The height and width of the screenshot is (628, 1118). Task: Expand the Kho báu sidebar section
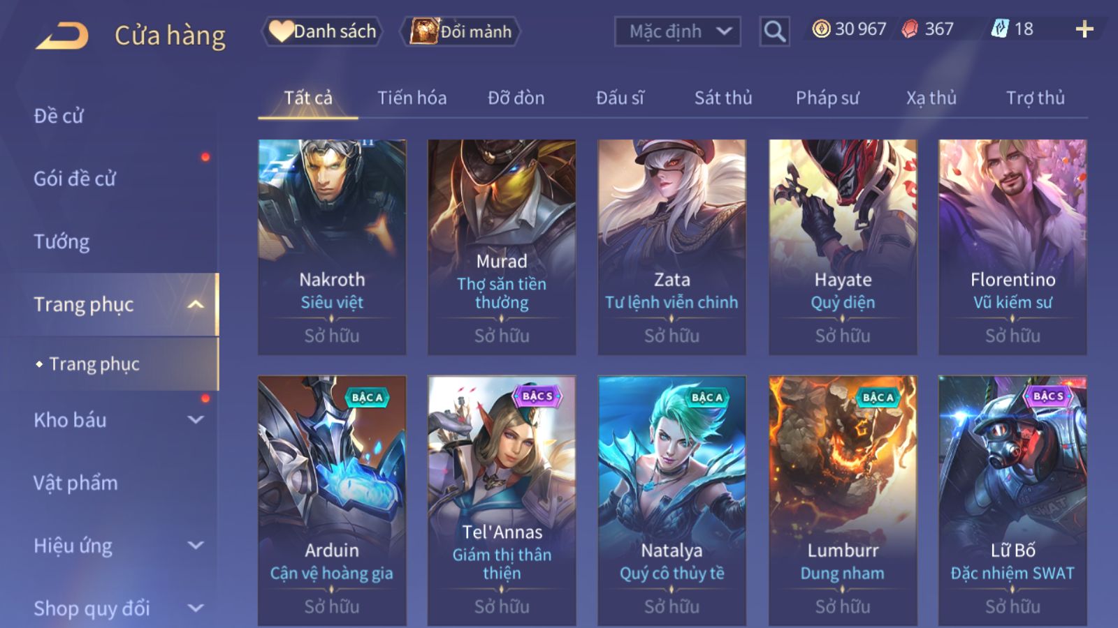(x=196, y=420)
